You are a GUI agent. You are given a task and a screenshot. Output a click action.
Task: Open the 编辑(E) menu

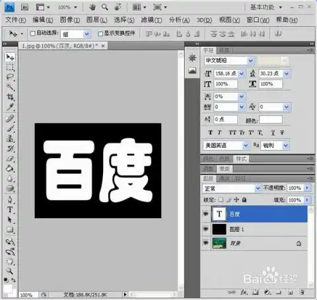pos(43,20)
